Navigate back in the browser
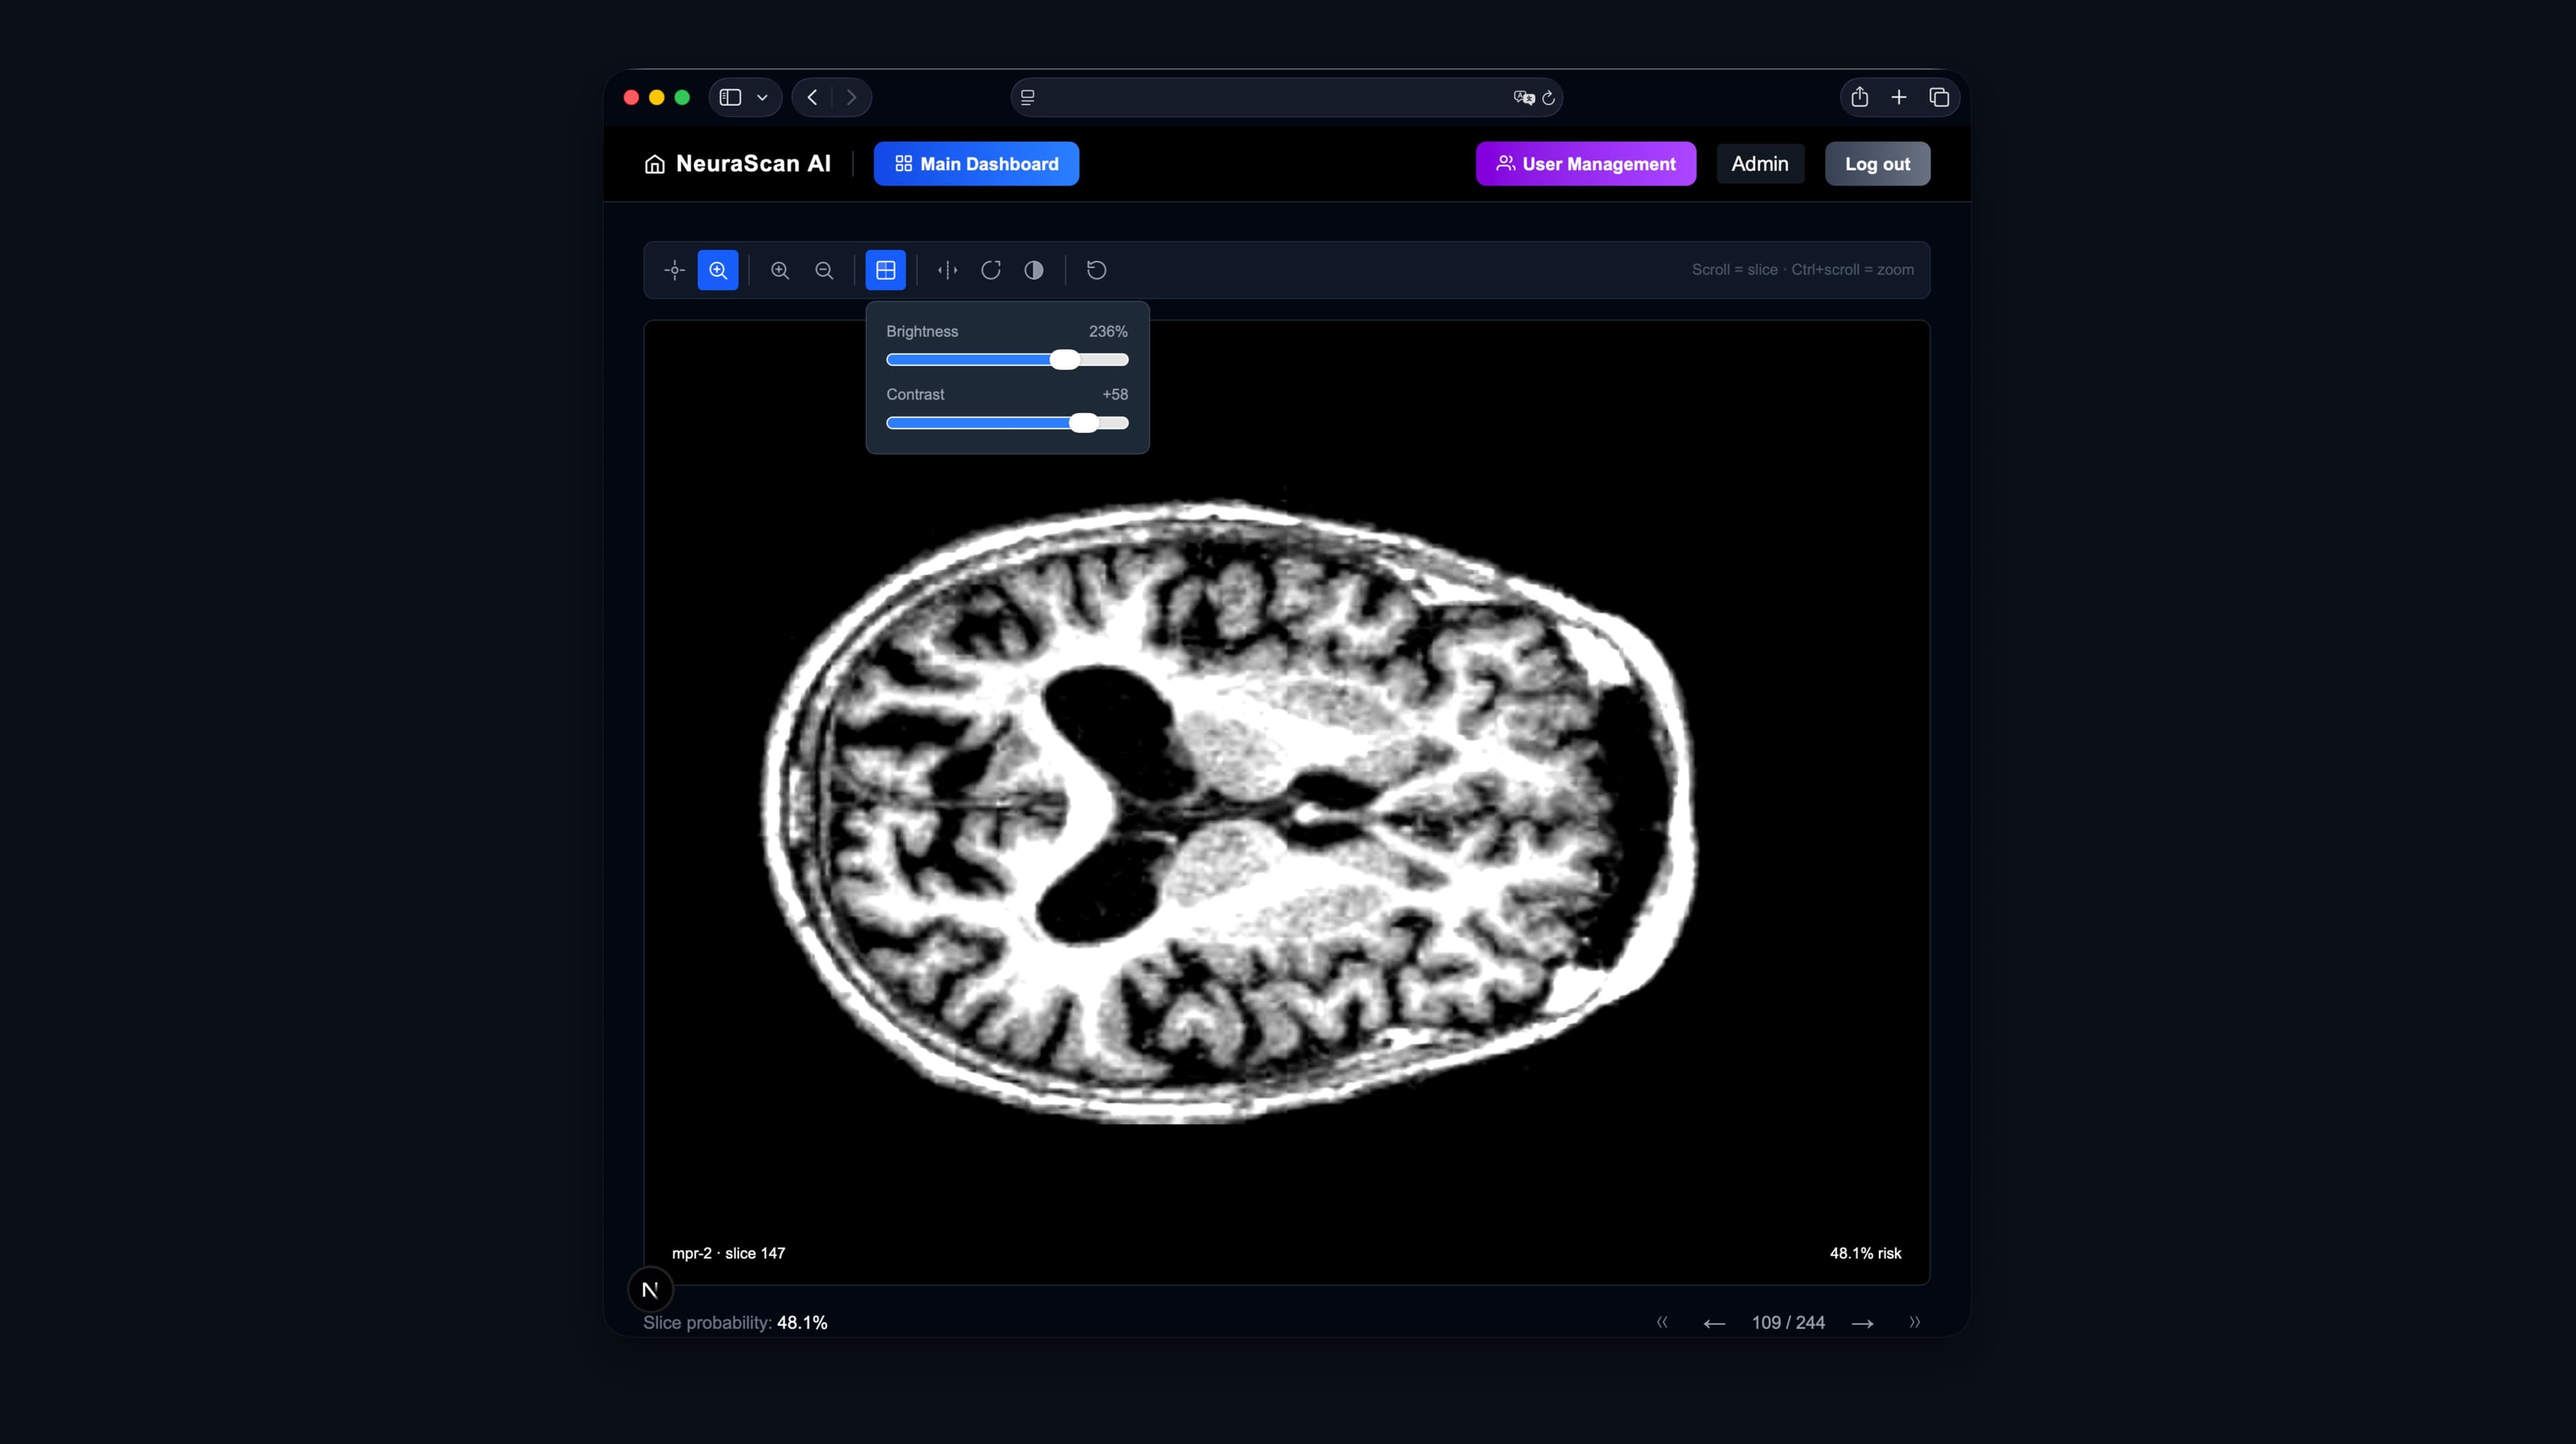The height and width of the screenshot is (1444, 2576). 812,97
